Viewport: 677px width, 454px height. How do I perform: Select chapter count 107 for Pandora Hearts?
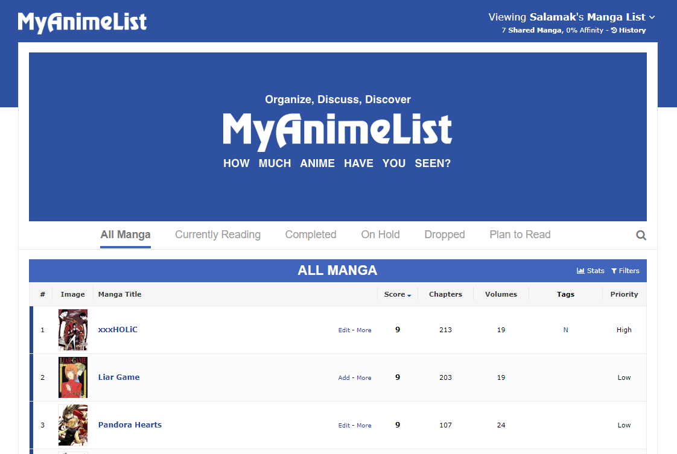coord(445,424)
